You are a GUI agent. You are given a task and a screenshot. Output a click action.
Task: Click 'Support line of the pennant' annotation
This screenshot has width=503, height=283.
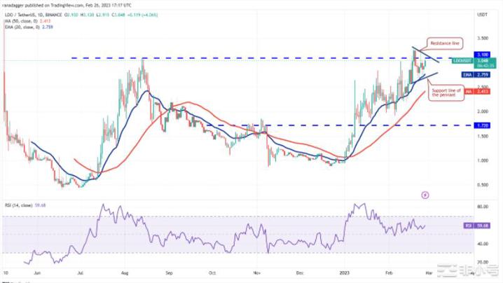[x=448, y=92]
